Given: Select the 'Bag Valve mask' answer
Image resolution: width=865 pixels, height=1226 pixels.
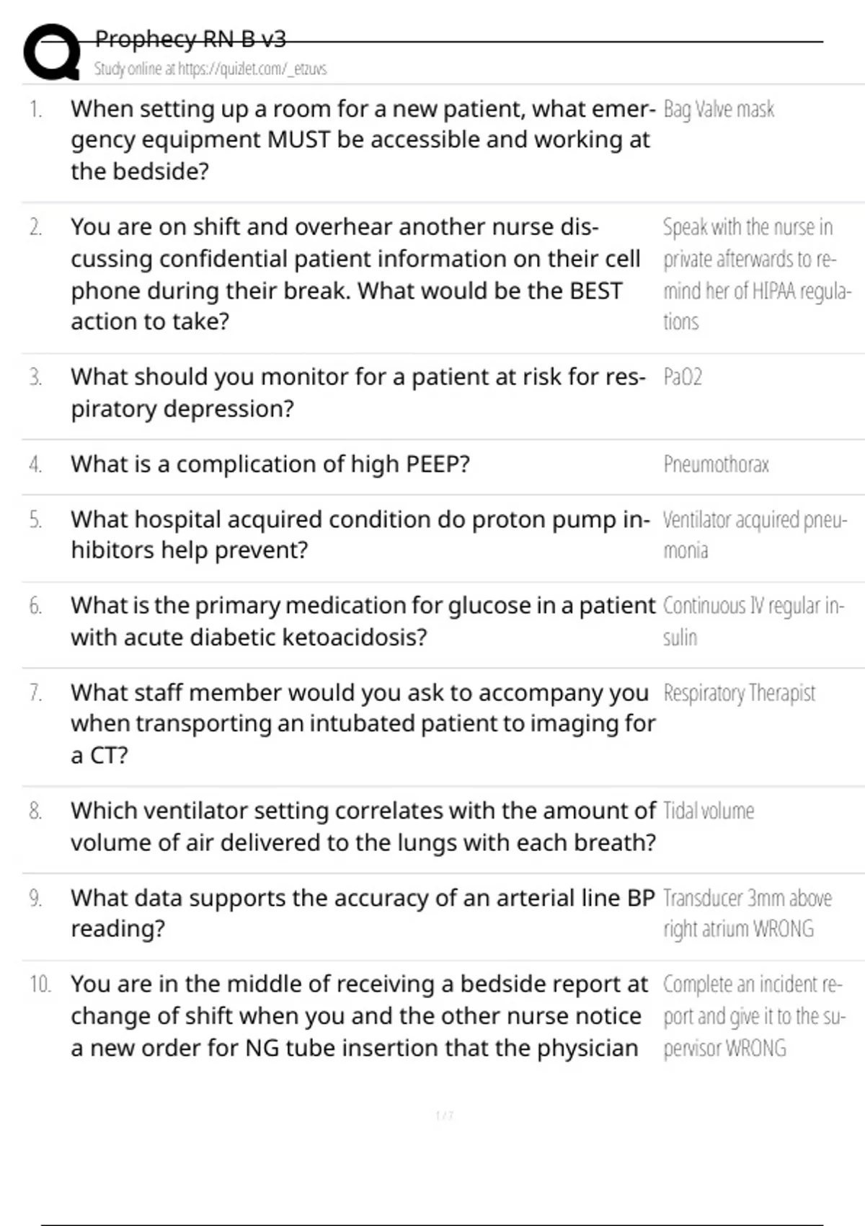Looking at the screenshot, I should (718, 110).
